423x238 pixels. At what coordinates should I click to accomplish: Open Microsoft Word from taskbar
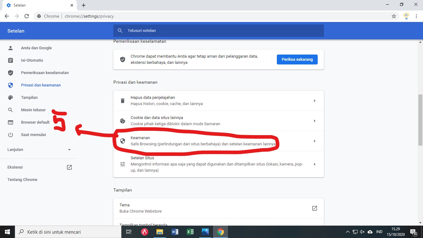175,232
